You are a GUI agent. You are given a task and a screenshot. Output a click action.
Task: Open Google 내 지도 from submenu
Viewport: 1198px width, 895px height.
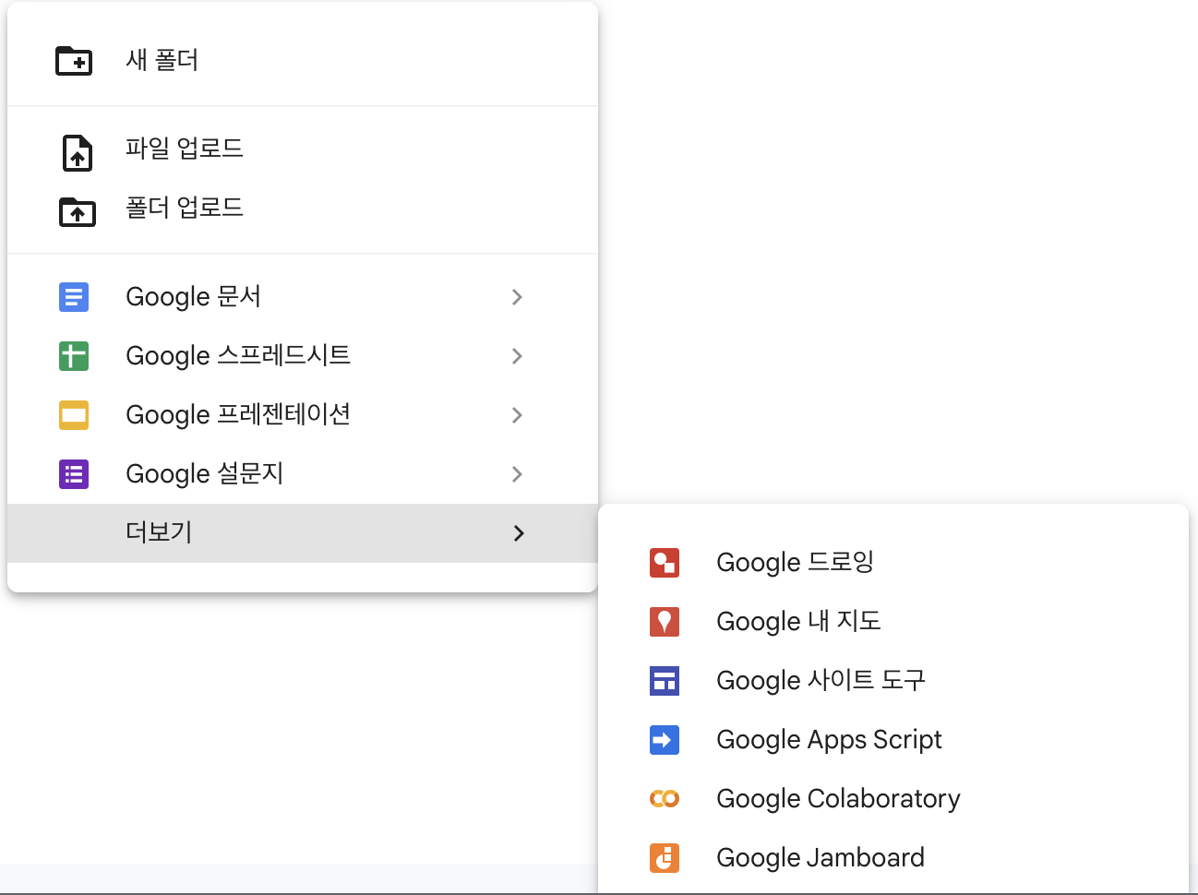point(893,622)
